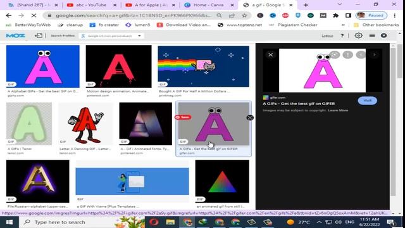Open File Explorer from the taskbar
The width and height of the screenshot is (405, 228).
[170, 222]
